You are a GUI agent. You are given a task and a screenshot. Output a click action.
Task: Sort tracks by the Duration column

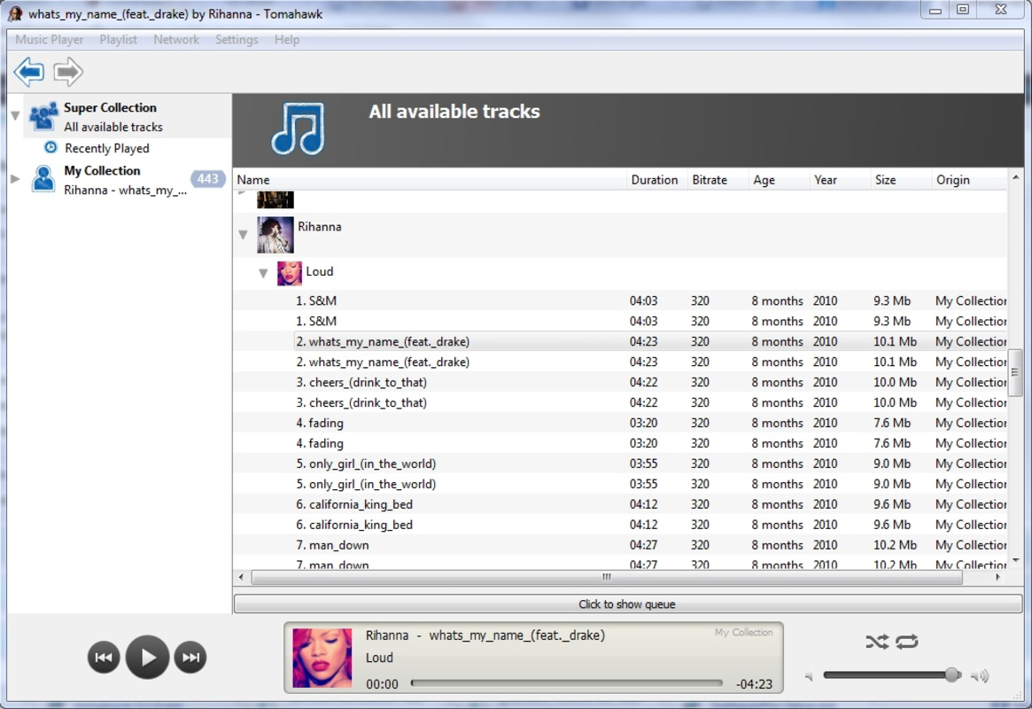tap(656, 180)
